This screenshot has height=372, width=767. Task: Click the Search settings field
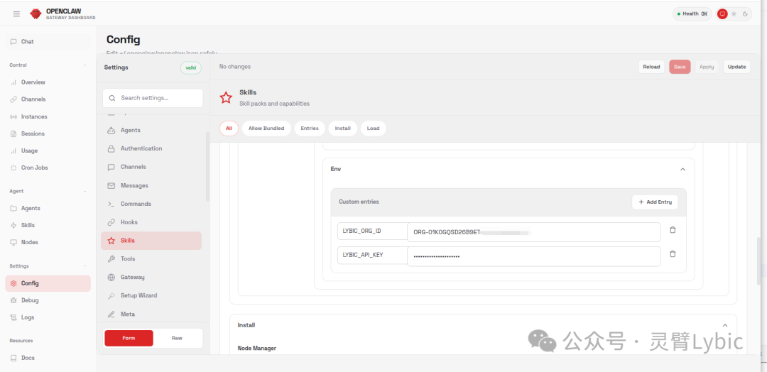153,98
